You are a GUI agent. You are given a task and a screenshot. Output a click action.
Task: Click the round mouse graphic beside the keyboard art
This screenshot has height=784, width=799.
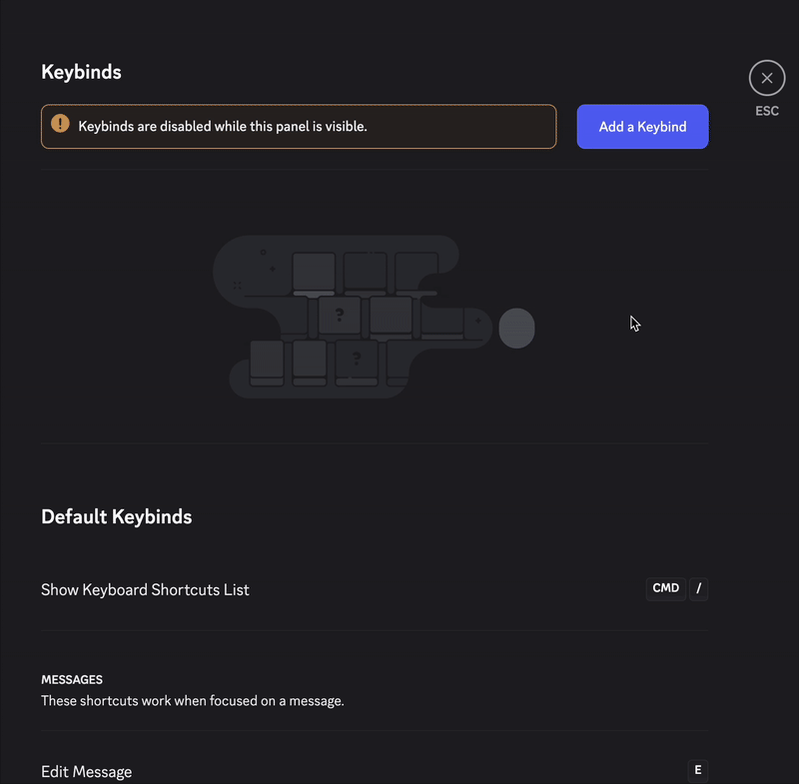(517, 328)
